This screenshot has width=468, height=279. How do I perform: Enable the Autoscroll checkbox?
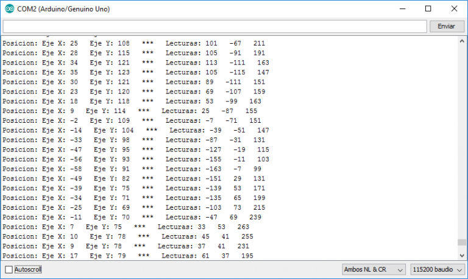tap(9, 269)
